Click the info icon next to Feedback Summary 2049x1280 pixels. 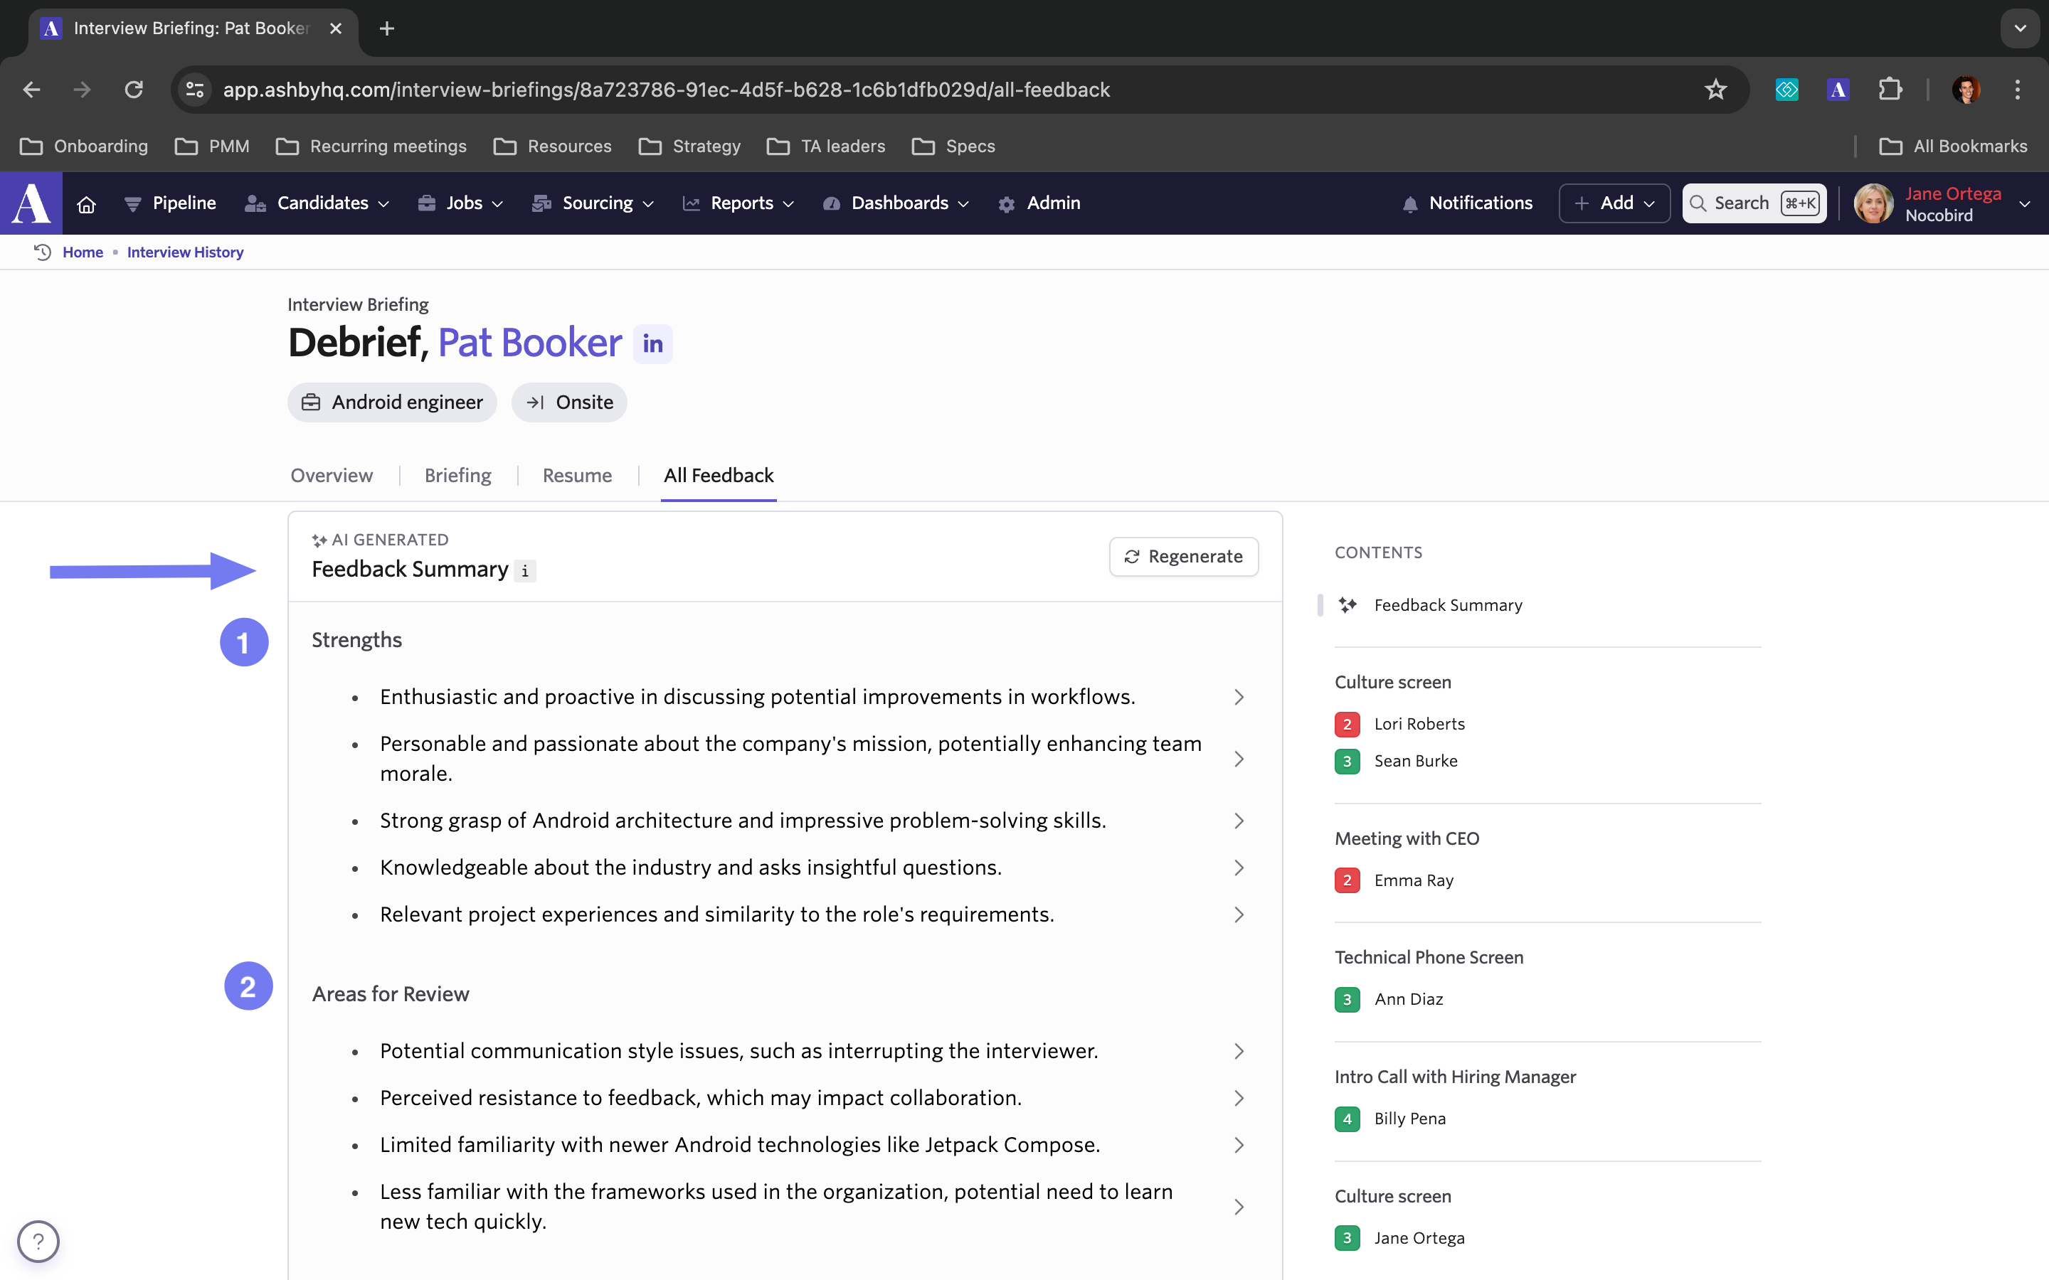[525, 572]
